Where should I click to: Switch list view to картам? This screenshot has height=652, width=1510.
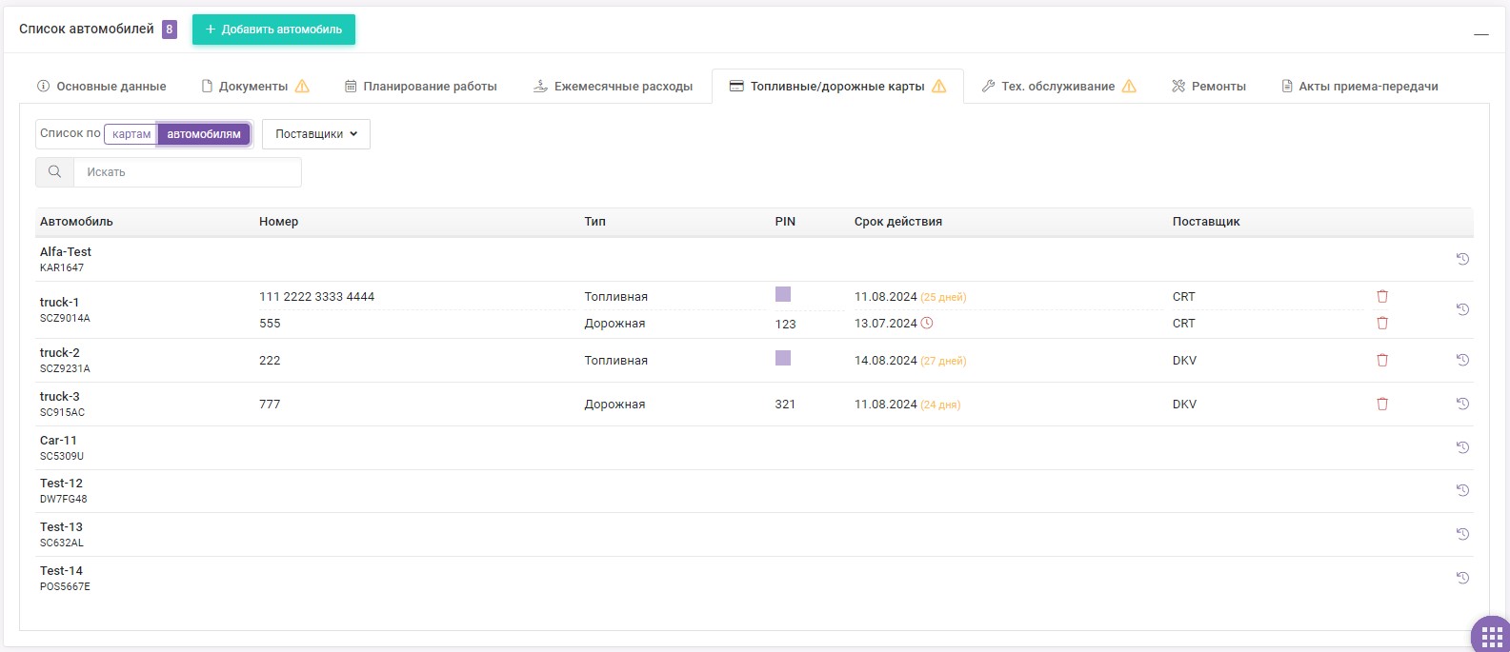coord(131,134)
